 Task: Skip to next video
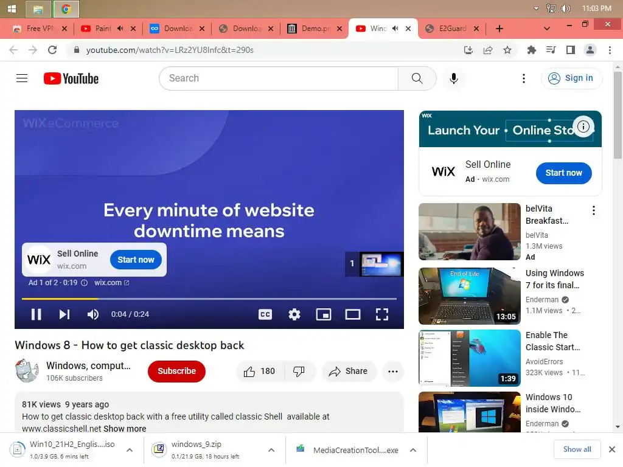point(64,314)
